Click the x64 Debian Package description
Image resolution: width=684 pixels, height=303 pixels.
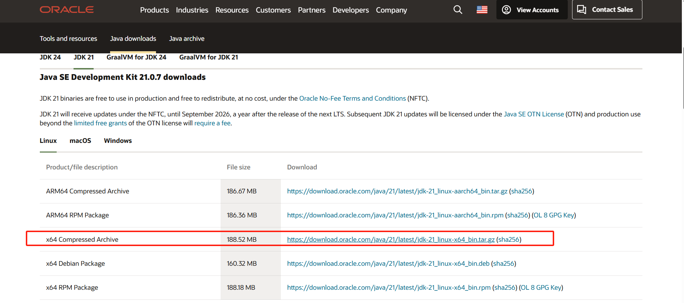76,264
